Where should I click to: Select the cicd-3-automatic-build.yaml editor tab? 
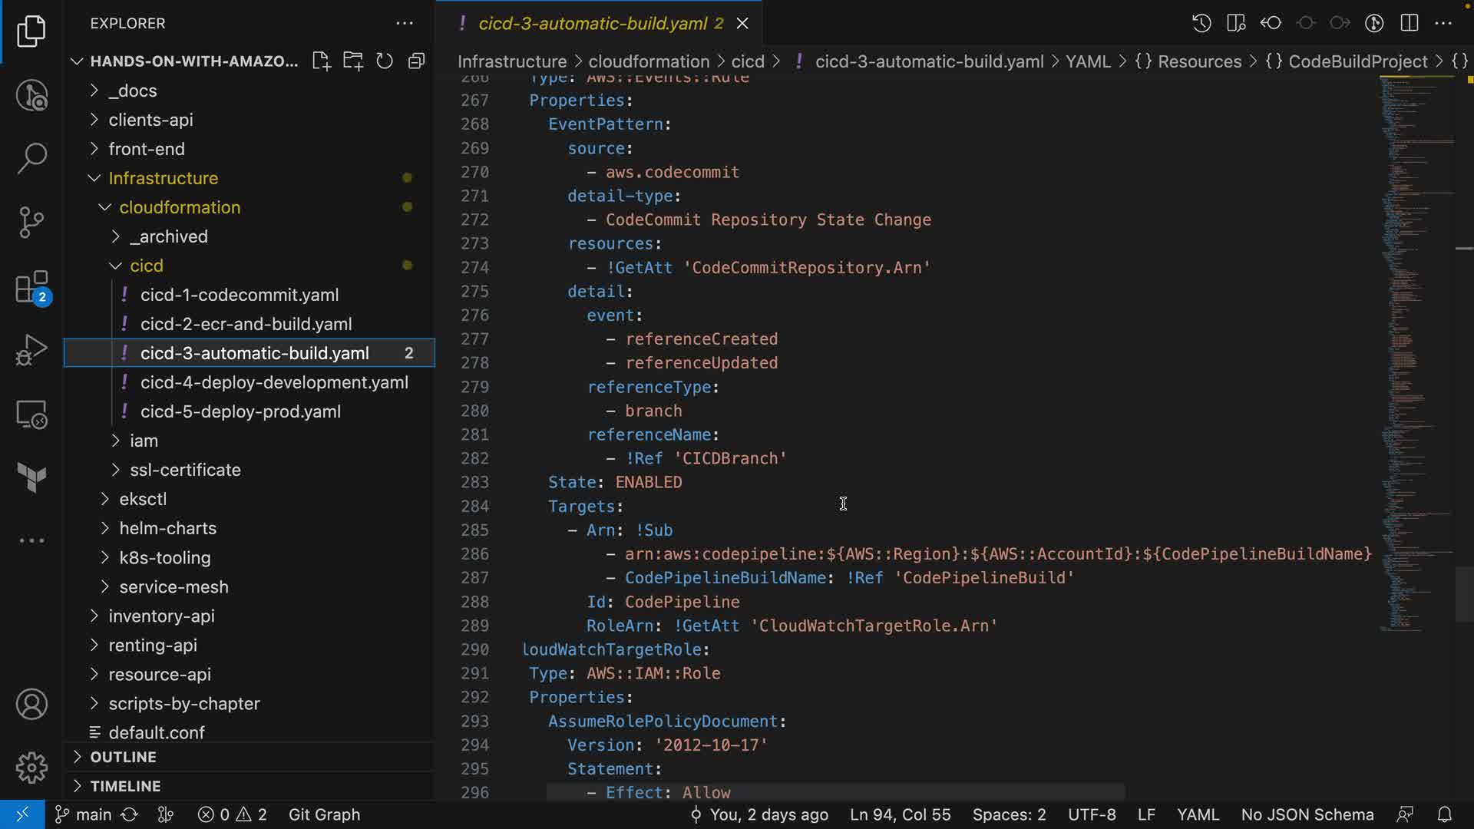592,23
